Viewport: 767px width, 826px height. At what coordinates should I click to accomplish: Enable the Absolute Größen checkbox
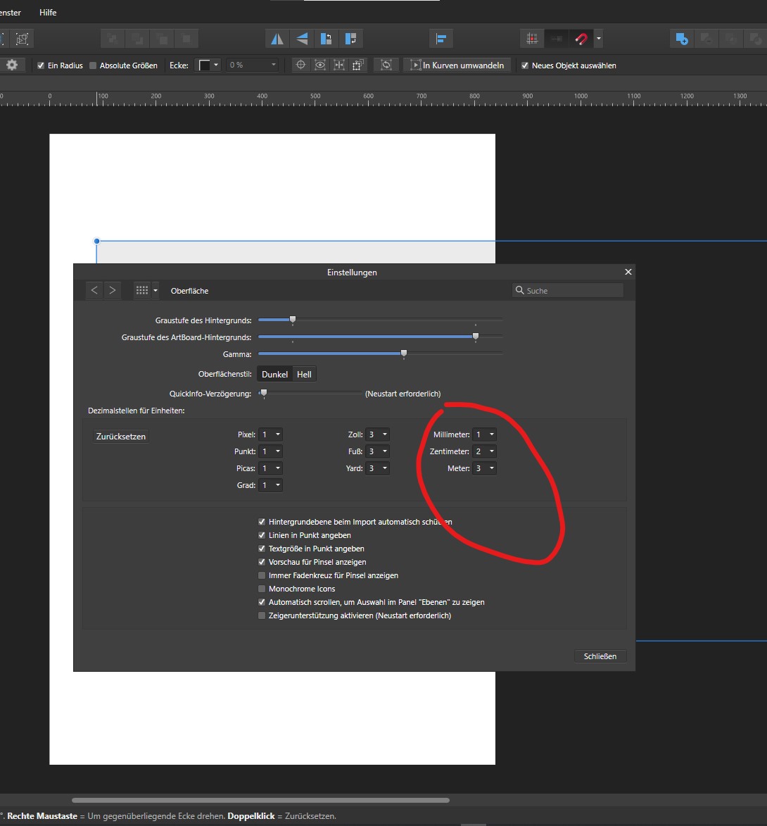coord(93,65)
